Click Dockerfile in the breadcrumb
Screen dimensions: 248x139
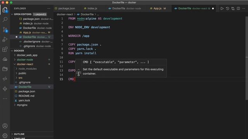click(x=87, y=14)
